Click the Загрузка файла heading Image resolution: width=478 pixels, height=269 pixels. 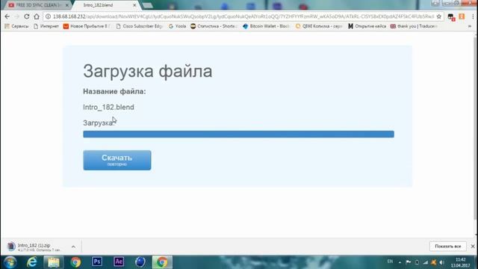[x=148, y=72]
